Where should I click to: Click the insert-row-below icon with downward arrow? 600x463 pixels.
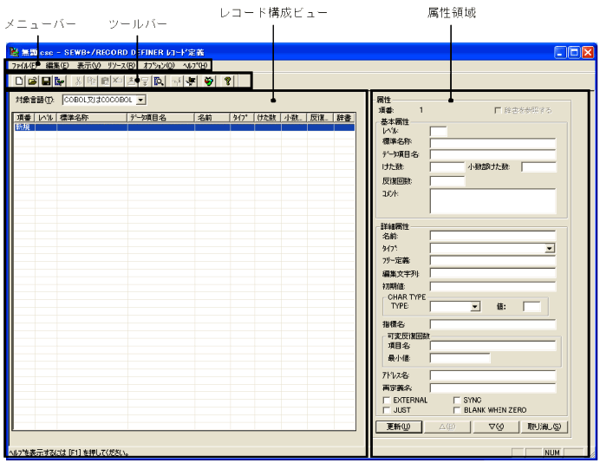[x=145, y=82]
